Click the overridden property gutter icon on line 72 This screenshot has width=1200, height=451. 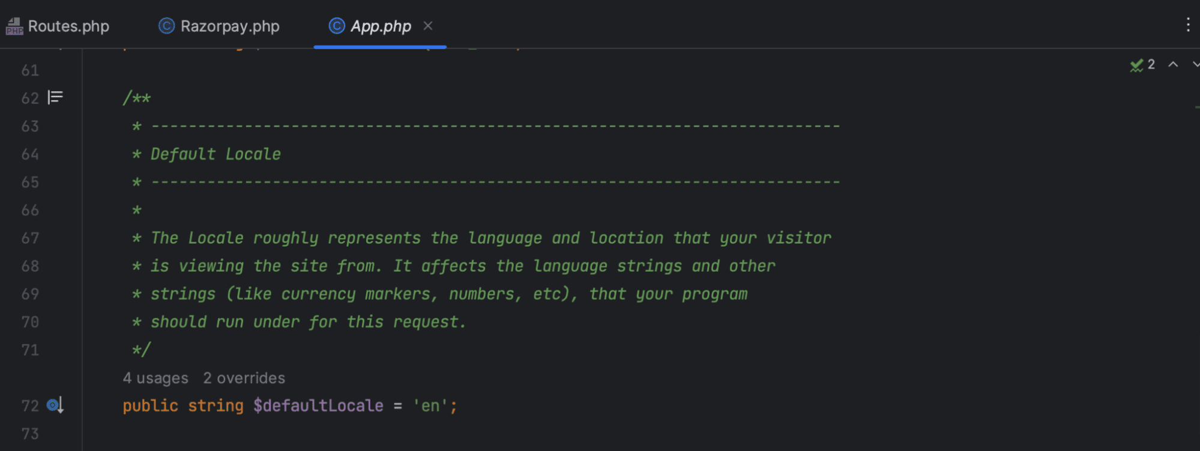click(55, 405)
